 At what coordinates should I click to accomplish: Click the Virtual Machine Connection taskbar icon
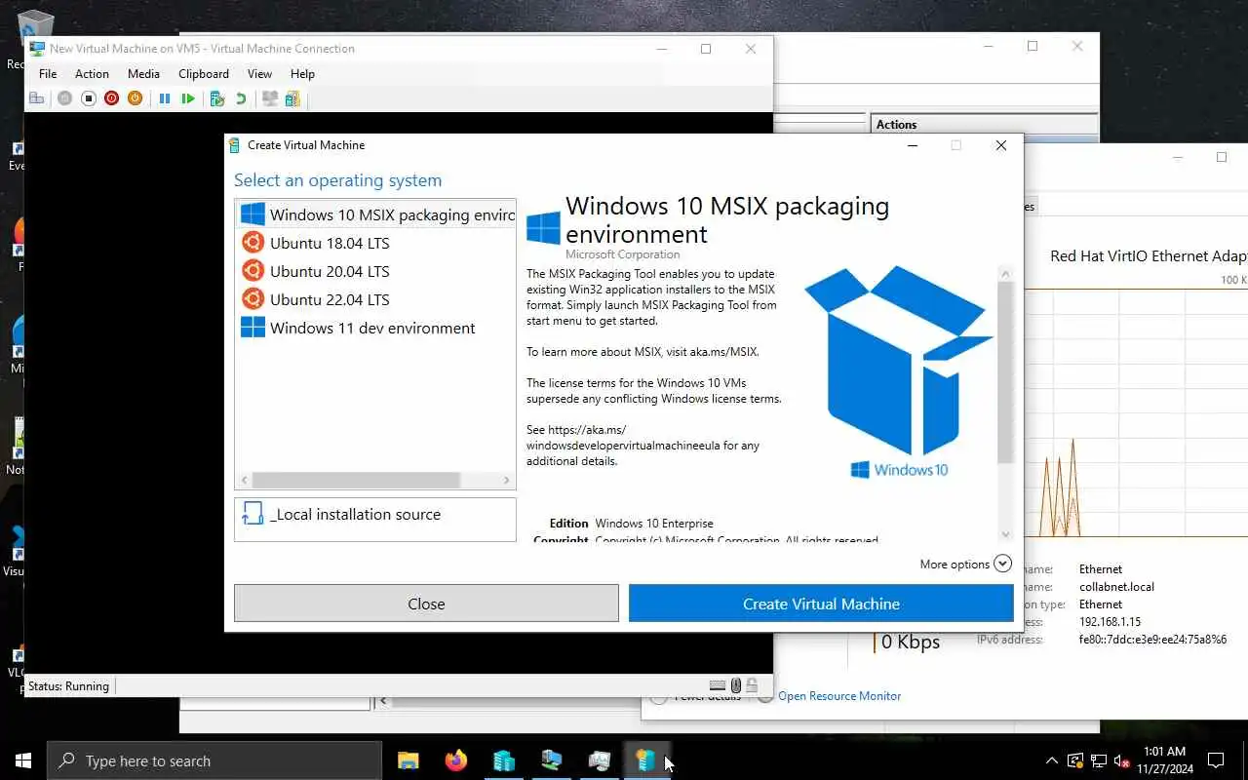point(551,760)
